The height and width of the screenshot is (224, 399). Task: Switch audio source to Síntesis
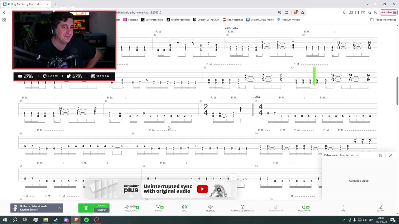(102, 210)
